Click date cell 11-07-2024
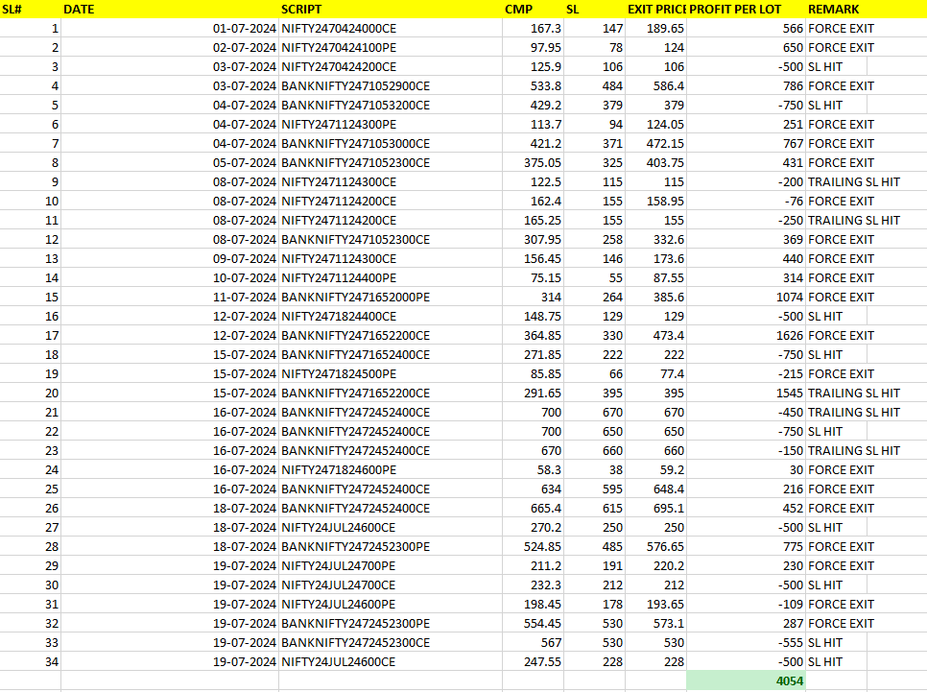The width and height of the screenshot is (927, 692). [x=170, y=297]
